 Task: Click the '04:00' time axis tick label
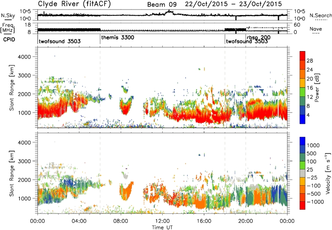coord(79,221)
